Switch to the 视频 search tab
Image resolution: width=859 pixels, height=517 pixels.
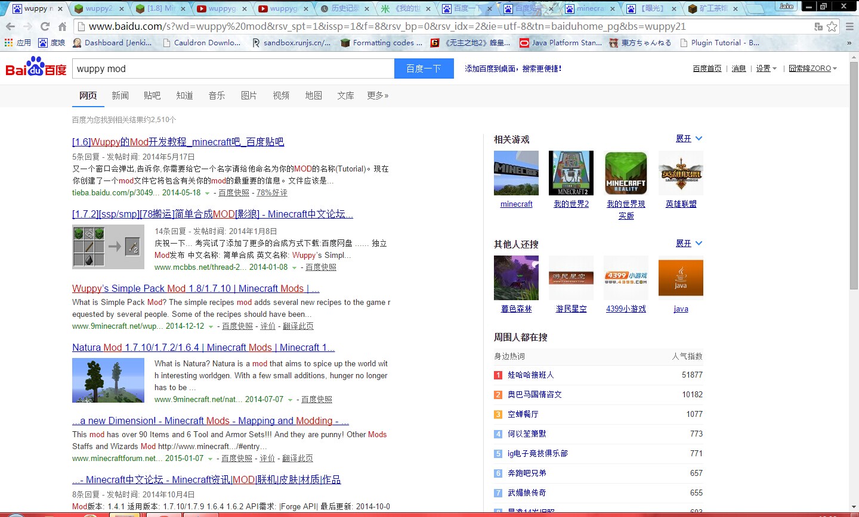point(281,95)
